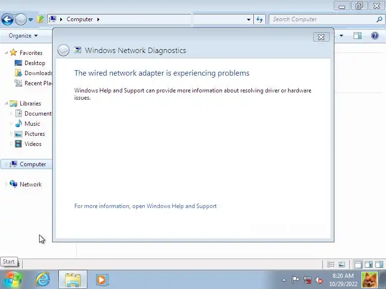Open the Organize menu
Viewport: 386px width, 289px height.
(23, 36)
